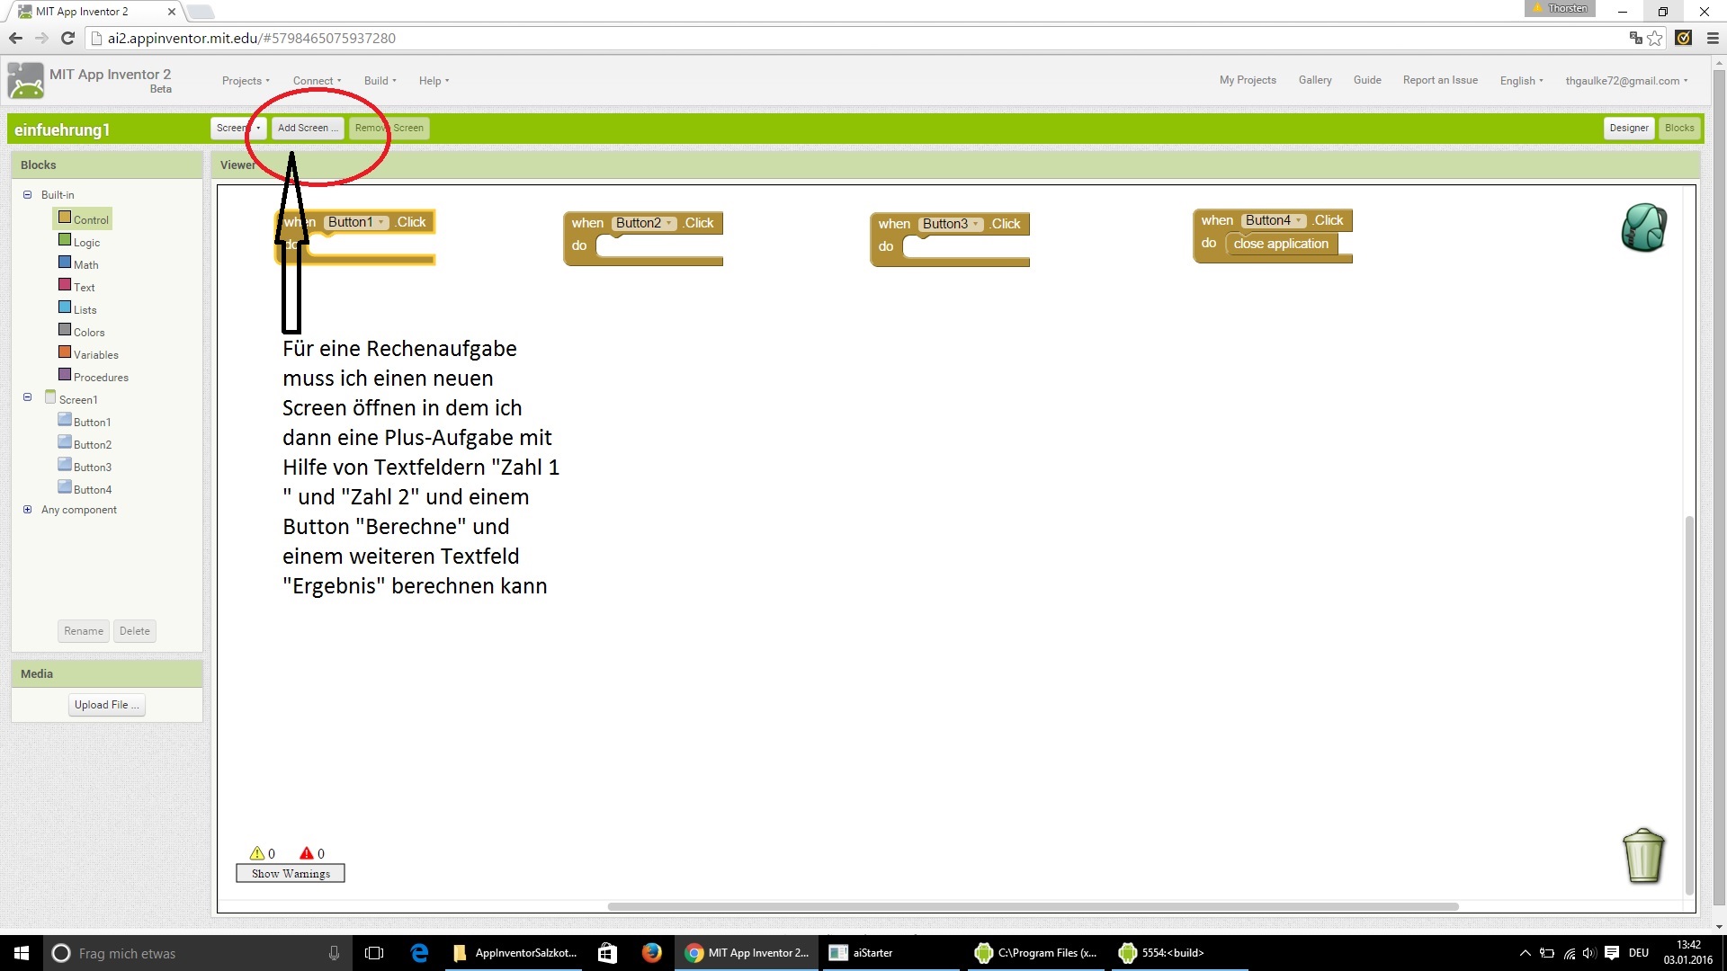Open the Gallery link
Screen dimensions: 1727x971
coord(1314,80)
